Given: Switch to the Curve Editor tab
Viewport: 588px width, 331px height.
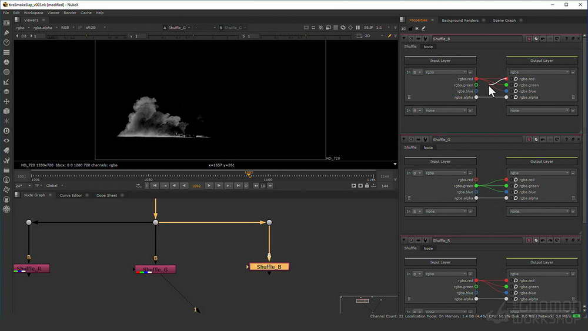Looking at the screenshot, I should 71,195.
